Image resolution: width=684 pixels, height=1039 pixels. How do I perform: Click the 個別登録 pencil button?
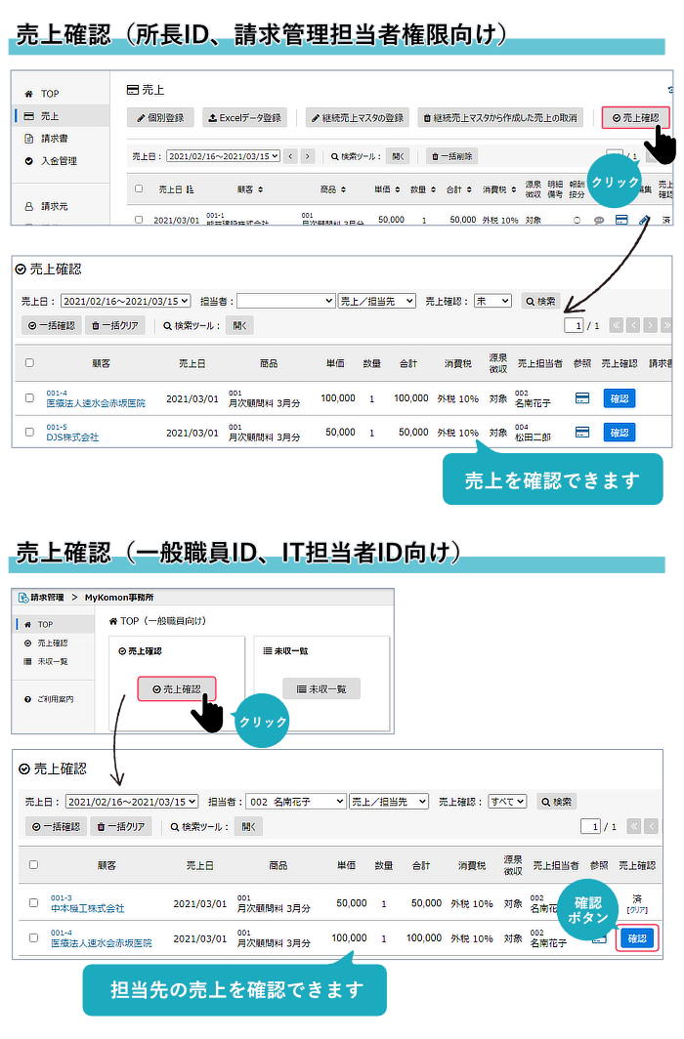pyautogui.click(x=161, y=118)
